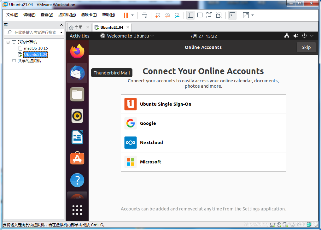Launch Thunderbird Mail from the dock
Image resolution: width=321 pixels, height=230 pixels.
[77, 73]
